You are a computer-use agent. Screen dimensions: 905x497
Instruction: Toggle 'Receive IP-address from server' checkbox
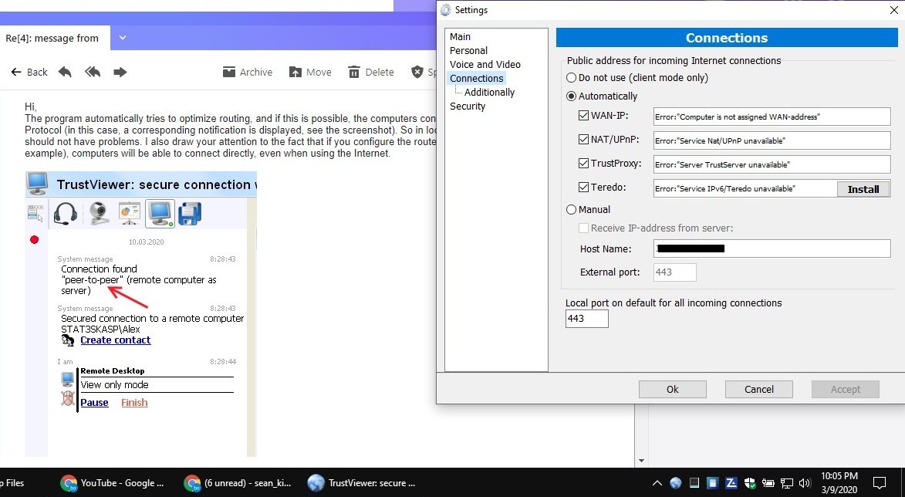pyautogui.click(x=583, y=228)
